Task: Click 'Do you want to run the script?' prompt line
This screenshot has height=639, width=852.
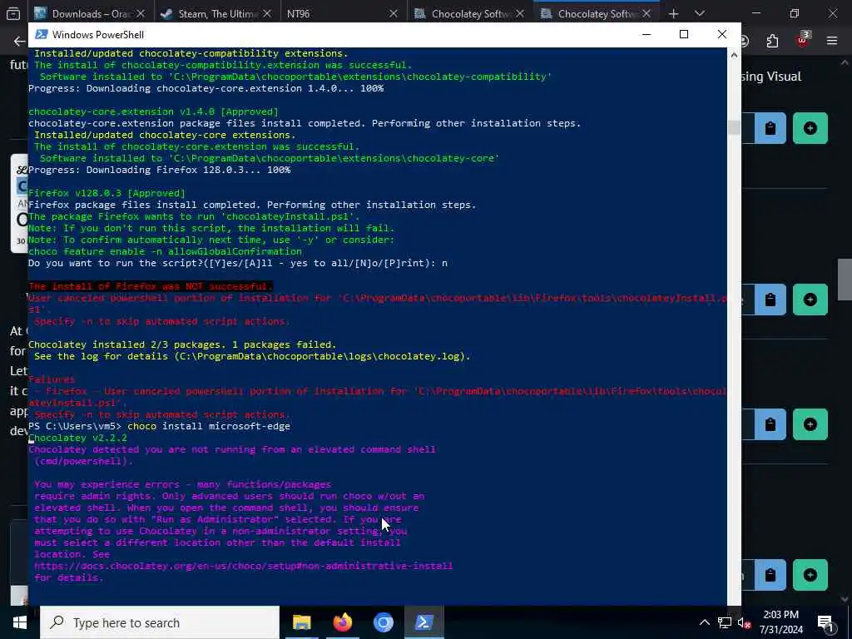Action: (238, 263)
